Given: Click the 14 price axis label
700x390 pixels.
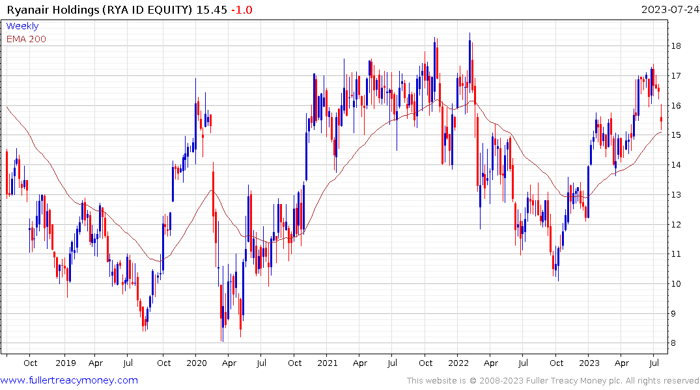Looking at the screenshot, I should [x=676, y=165].
